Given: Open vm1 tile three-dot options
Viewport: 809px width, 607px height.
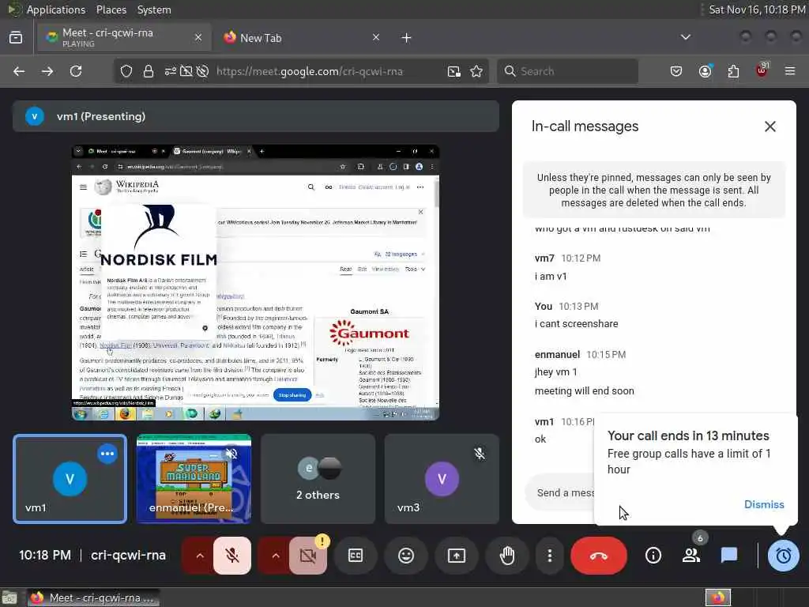Looking at the screenshot, I should [107, 454].
